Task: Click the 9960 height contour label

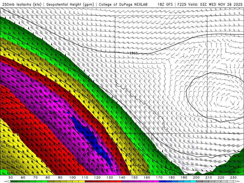Action: pos(134,53)
